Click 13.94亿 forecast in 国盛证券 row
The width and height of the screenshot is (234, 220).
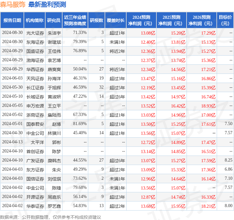point(178,51)
